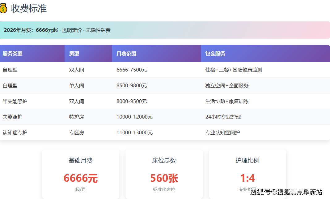Select the 房型 column header

74,54
